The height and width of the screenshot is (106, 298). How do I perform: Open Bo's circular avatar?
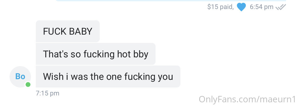click(x=20, y=77)
